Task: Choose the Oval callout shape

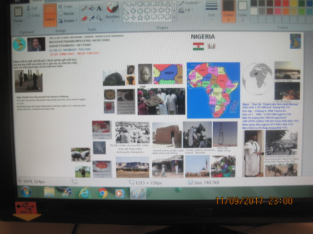Action: pos(161,17)
